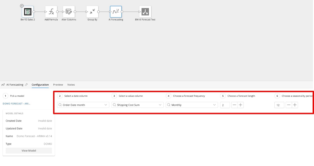Image resolution: width=314 pixels, height=166 pixels.
Task: Open the forecast frequency dropdown Monthly
Action: (x=192, y=105)
